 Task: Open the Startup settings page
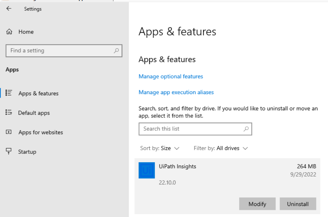point(27,152)
